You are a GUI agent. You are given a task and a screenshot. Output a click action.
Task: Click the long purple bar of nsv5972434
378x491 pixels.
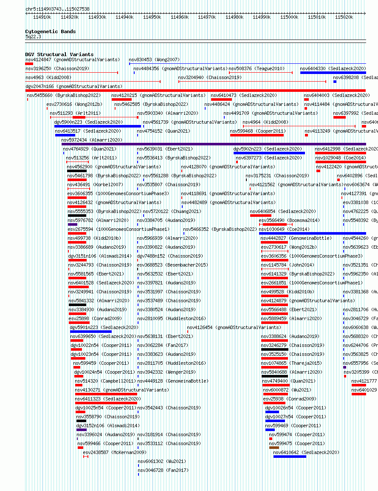pyautogui.click(x=214, y=144)
